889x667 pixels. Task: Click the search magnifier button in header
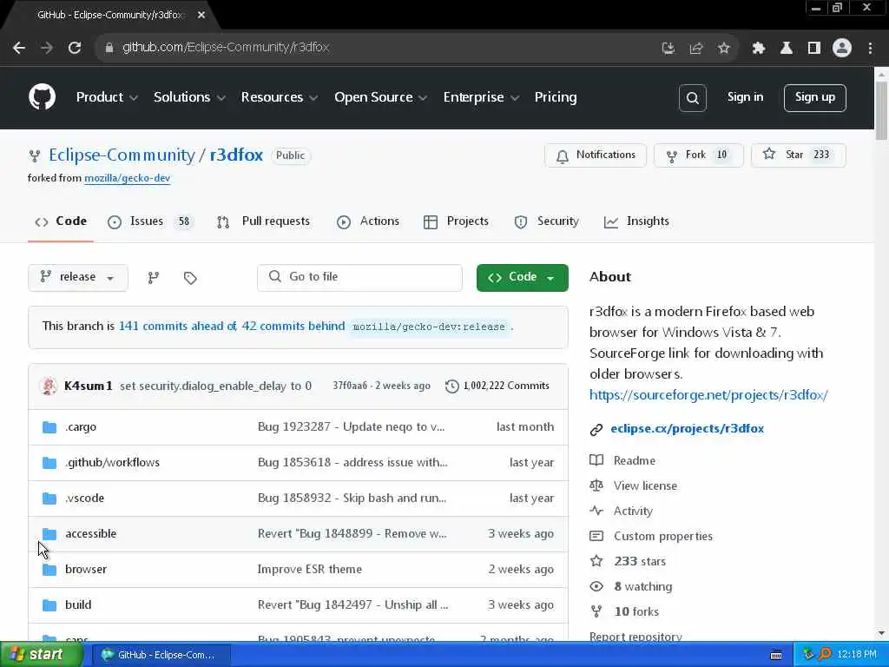(x=692, y=98)
